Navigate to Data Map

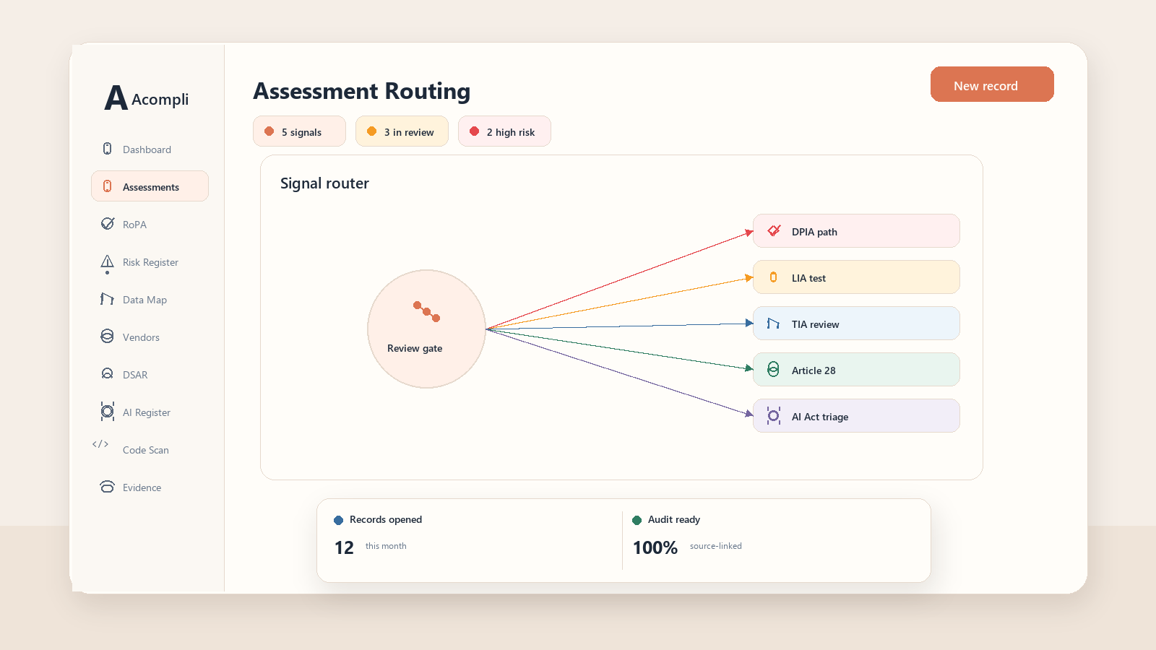click(150, 300)
